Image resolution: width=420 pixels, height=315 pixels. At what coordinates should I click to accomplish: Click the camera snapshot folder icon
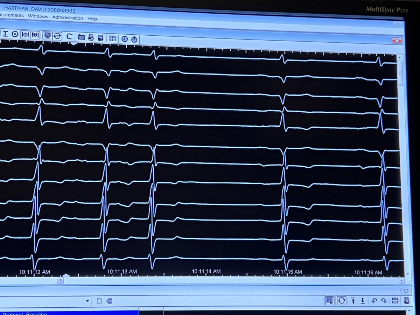[x=81, y=37]
